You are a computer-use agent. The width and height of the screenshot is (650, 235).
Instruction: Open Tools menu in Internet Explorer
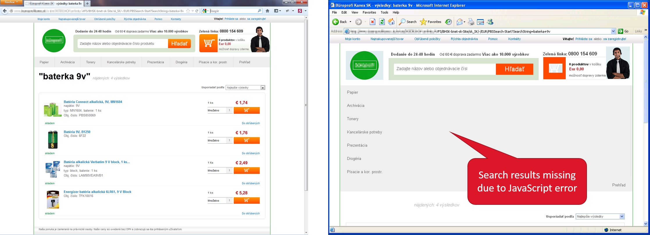click(384, 12)
